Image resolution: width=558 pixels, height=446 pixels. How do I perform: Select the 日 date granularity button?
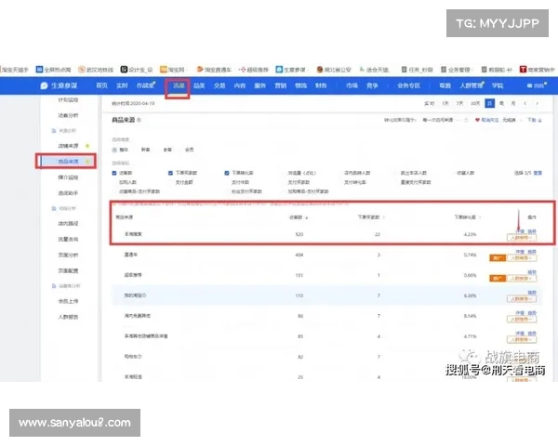(x=489, y=102)
